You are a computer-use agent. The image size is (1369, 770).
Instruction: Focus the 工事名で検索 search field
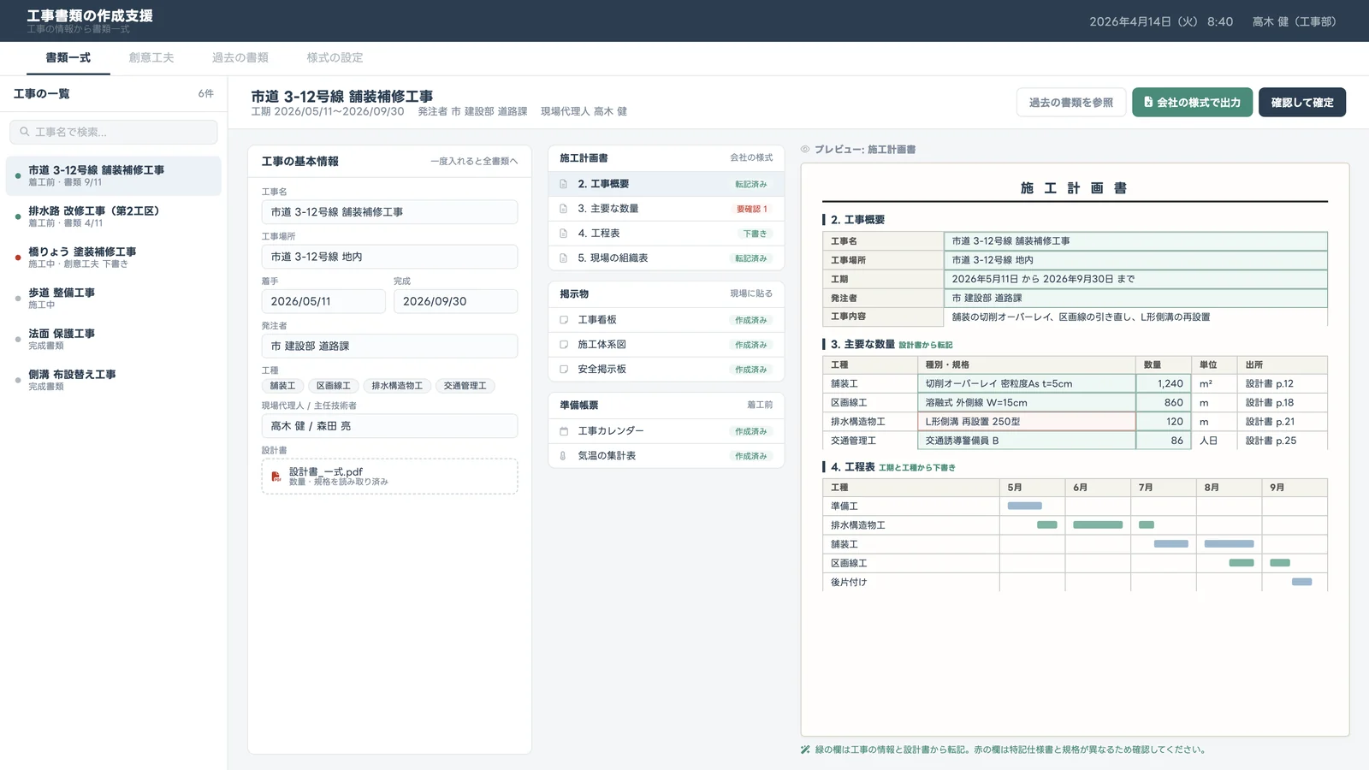(114, 132)
